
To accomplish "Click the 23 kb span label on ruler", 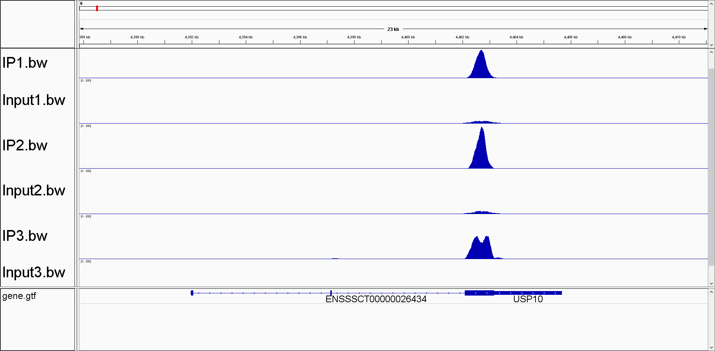I will tap(393, 29).
